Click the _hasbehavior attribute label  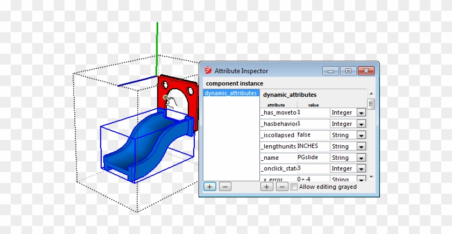click(x=279, y=124)
